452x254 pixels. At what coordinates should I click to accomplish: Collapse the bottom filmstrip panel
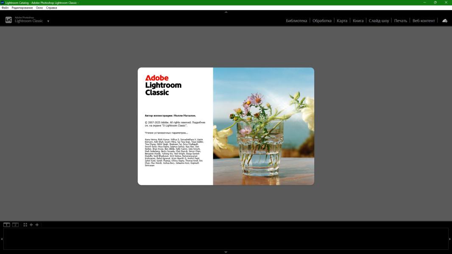[226, 252]
